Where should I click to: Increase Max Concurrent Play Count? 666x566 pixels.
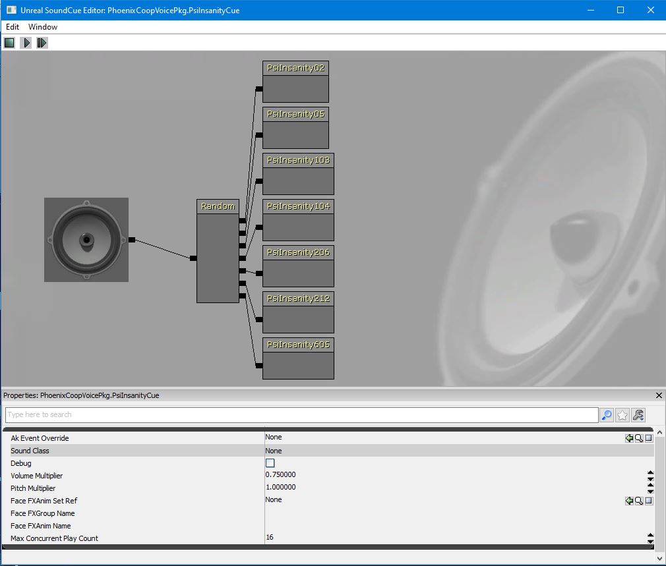(650, 536)
